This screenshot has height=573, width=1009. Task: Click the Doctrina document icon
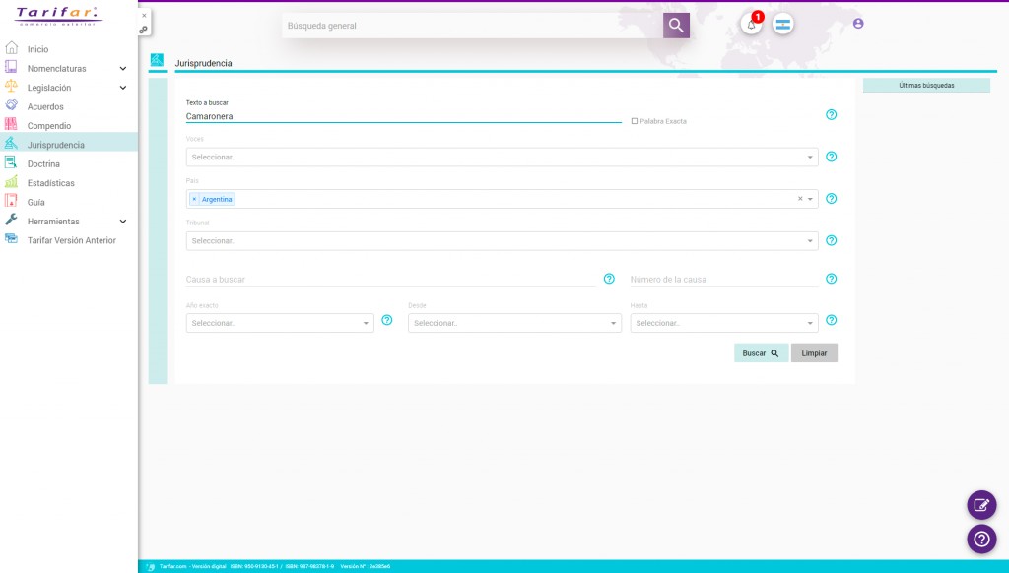(x=11, y=162)
